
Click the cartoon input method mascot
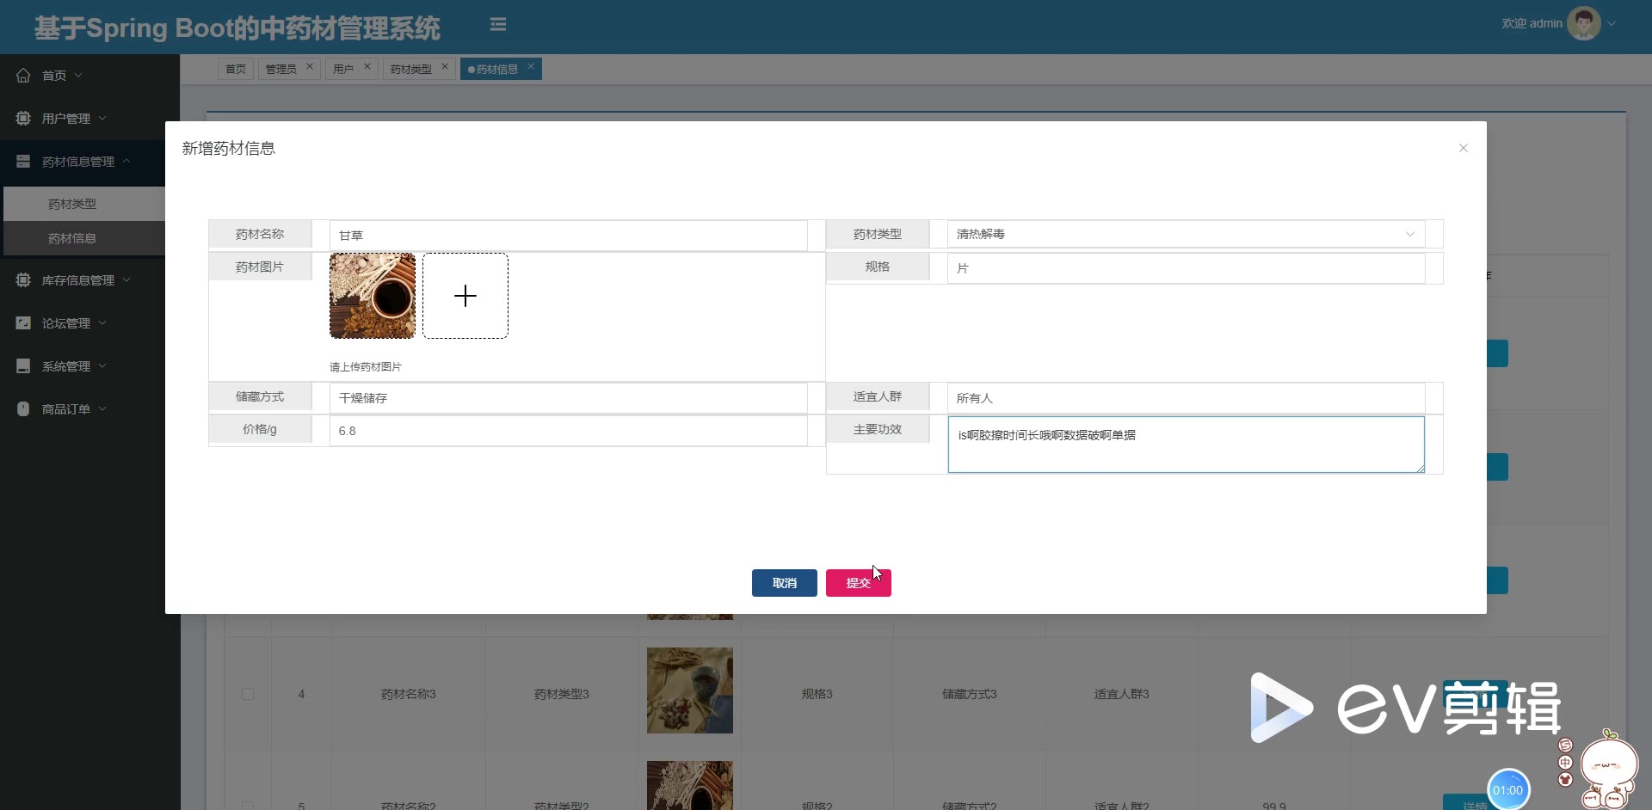pyautogui.click(x=1607, y=770)
